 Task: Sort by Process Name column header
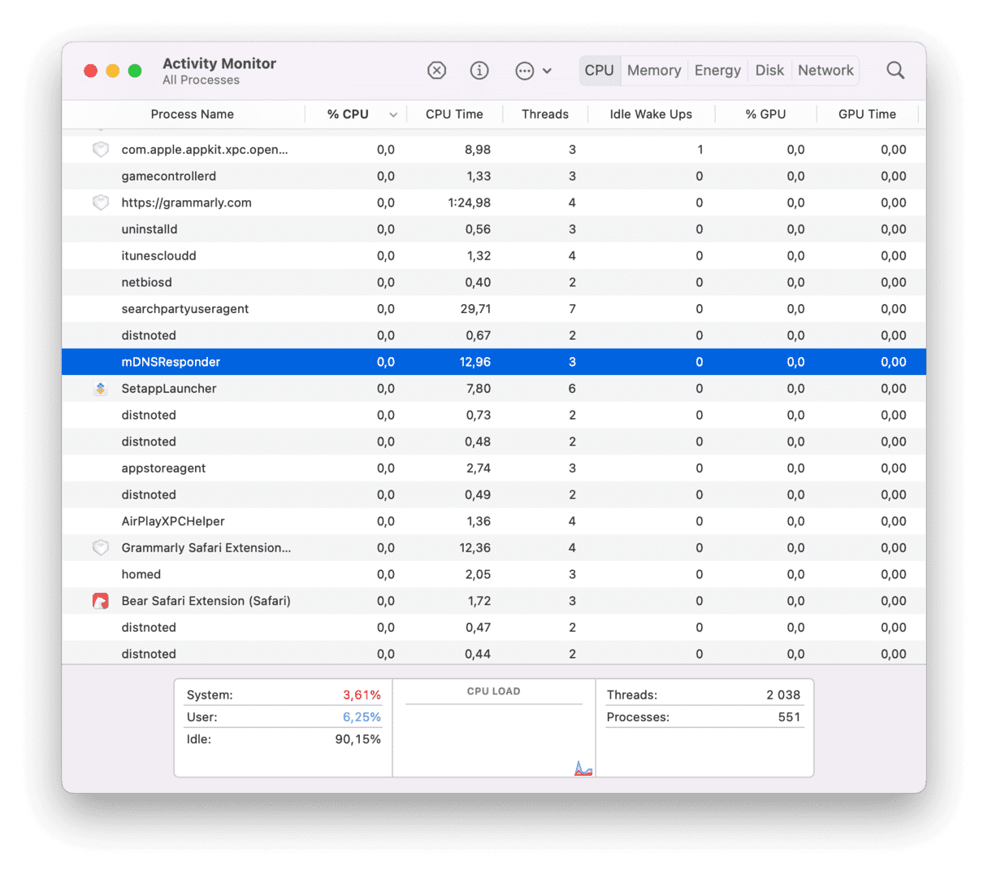193,115
